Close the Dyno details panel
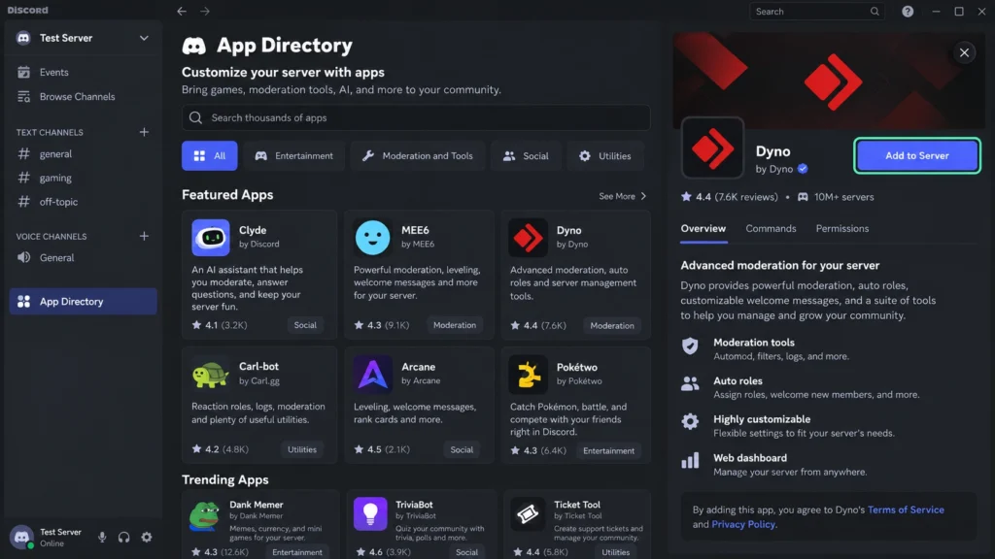The width and height of the screenshot is (995, 559). tap(964, 52)
